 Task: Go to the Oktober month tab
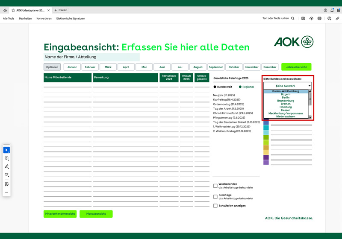coord(234,67)
